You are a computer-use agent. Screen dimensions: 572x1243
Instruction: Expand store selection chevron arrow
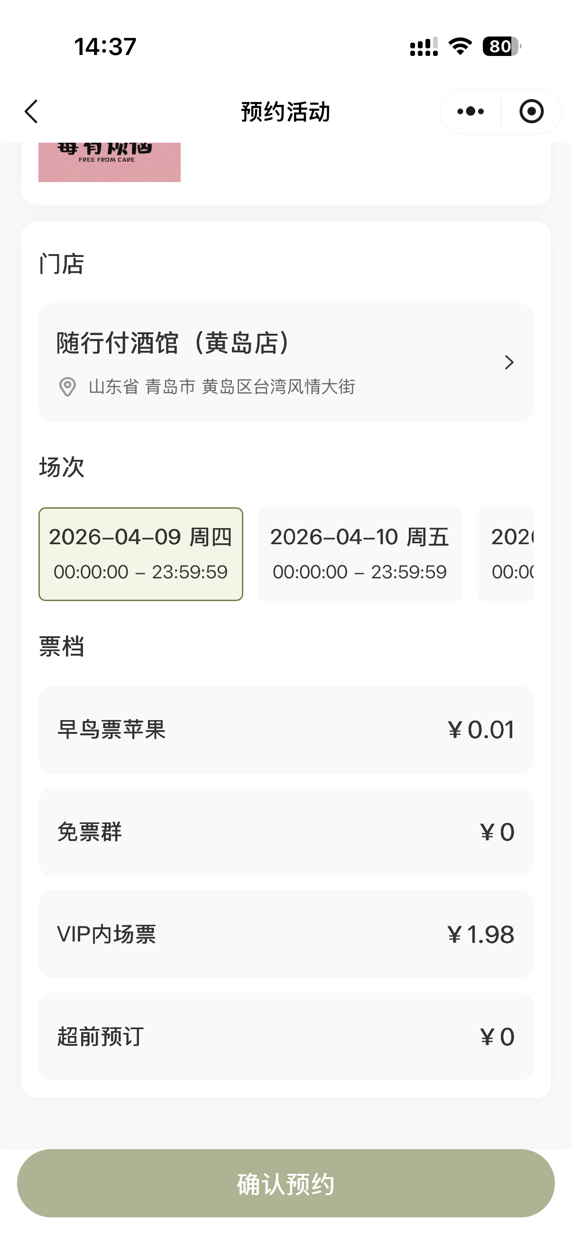click(509, 362)
